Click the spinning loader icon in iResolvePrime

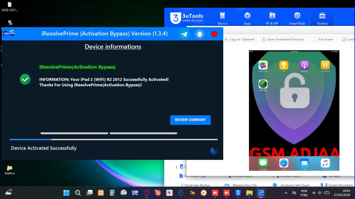pos(214,151)
